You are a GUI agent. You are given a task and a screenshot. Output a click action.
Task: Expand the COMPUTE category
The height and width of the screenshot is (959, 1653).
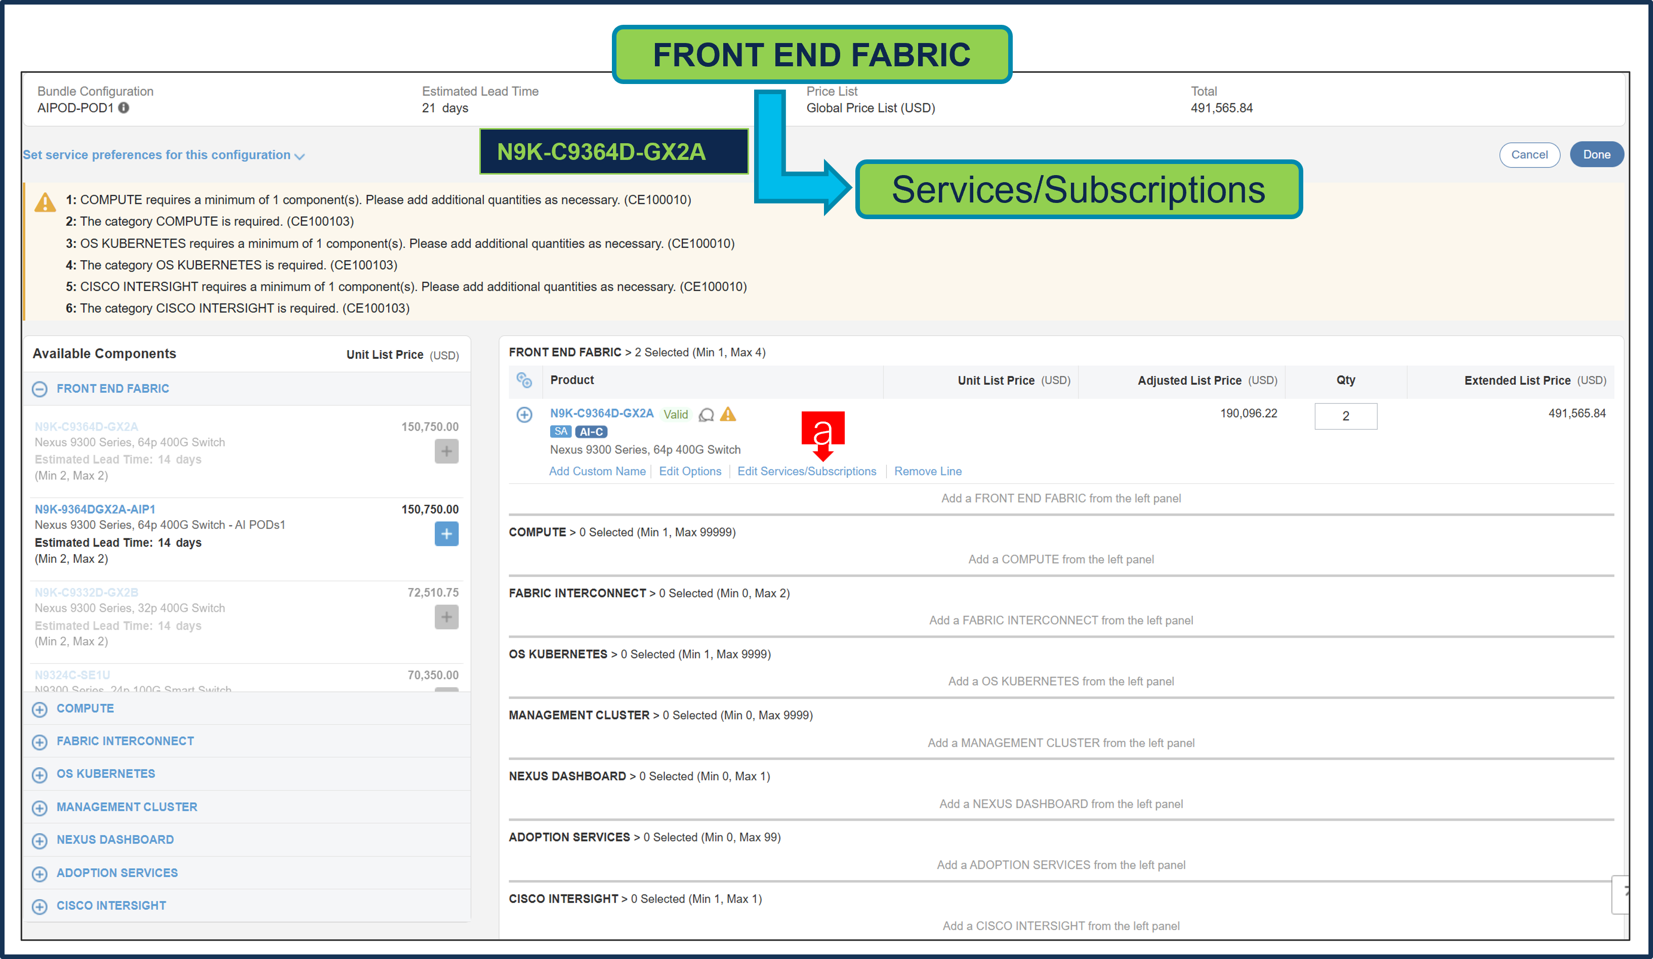click(40, 709)
